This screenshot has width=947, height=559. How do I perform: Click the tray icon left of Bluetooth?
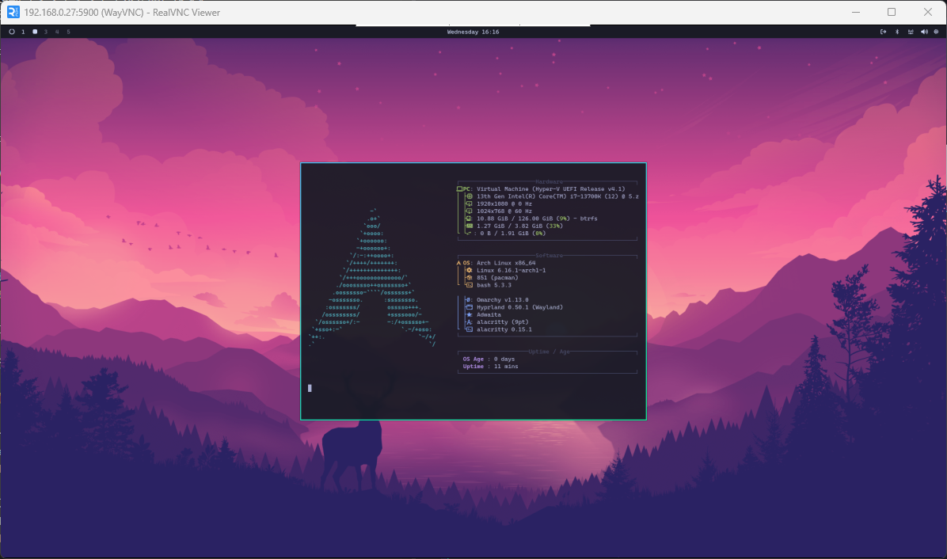pyautogui.click(x=883, y=32)
